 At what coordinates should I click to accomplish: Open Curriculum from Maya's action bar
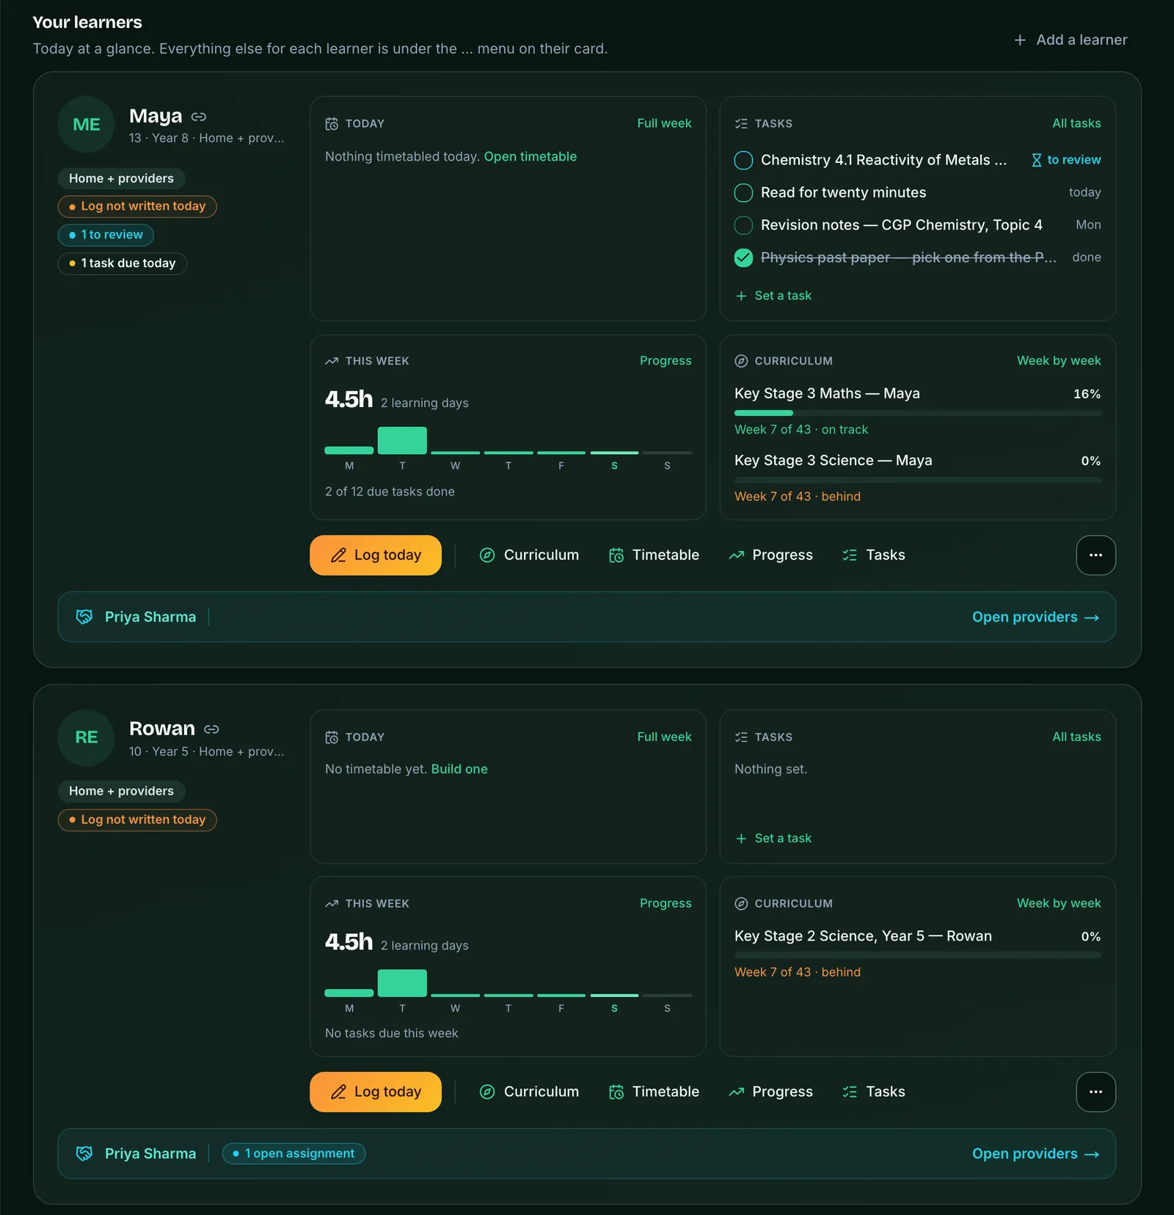point(529,555)
